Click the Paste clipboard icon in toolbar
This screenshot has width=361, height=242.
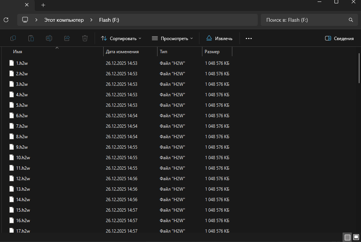(31, 38)
